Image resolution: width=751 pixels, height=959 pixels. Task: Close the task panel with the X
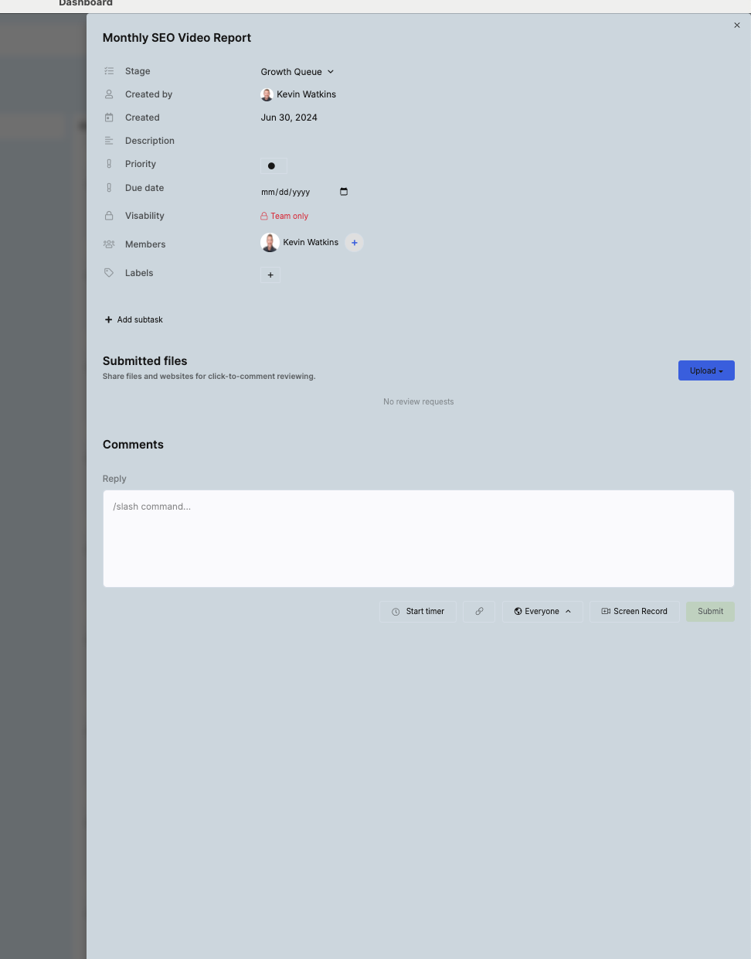point(737,26)
